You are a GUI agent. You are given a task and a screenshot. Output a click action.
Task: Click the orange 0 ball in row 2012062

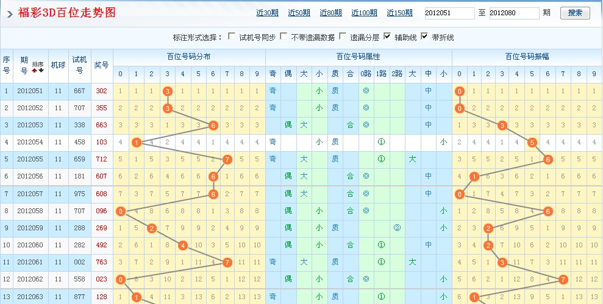[x=121, y=280]
